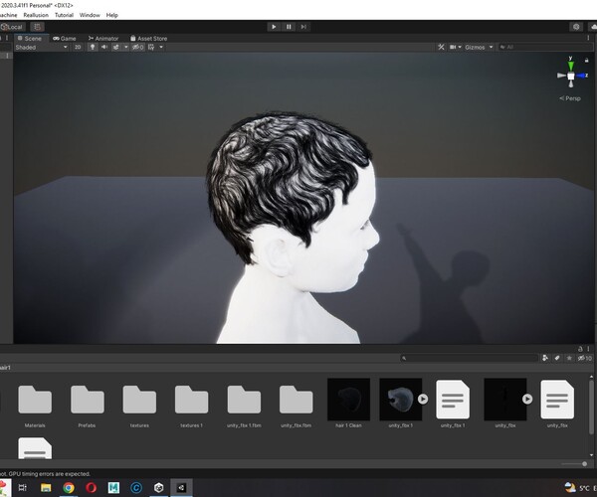Click the blue Z axis cone on the gizmo
Viewport: 597px width, 497px height.
coord(581,76)
